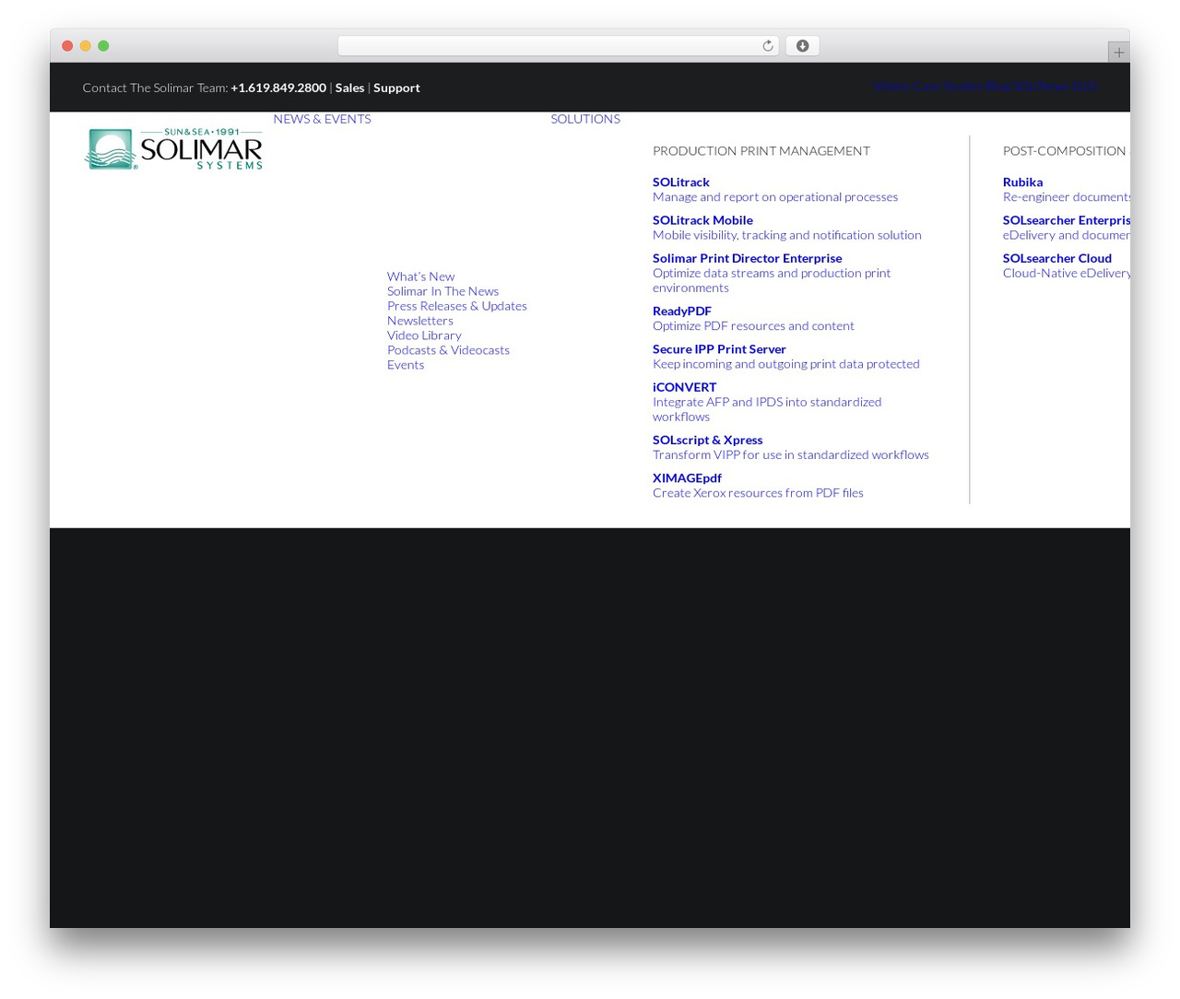Open the SOLitrack Mobile product link
The width and height of the screenshot is (1180, 999).
[702, 220]
